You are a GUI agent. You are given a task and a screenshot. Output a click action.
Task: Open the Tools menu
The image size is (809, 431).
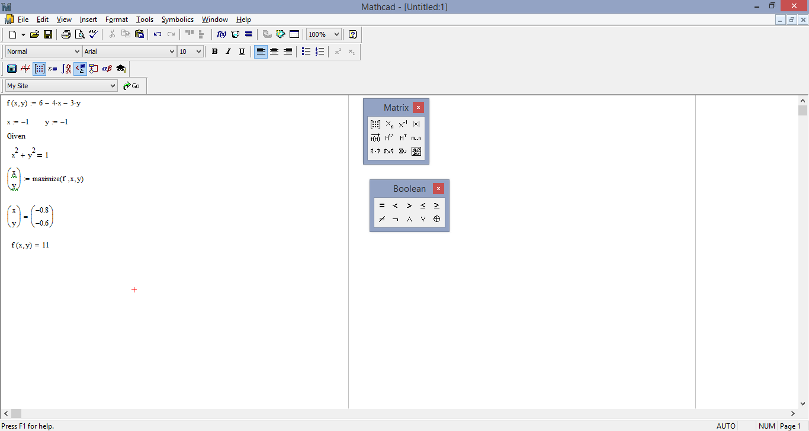[145, 20]
